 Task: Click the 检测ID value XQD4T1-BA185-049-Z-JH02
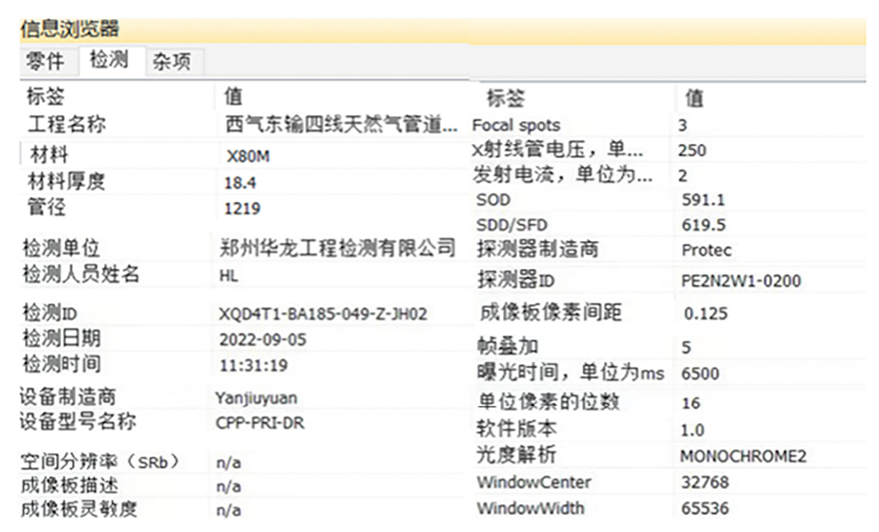[x=323, y=314]
